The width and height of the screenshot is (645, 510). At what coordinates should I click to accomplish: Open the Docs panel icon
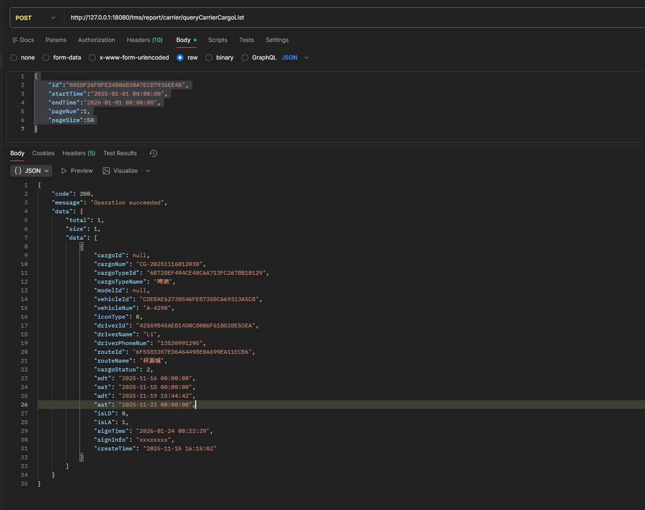point(15,40)
